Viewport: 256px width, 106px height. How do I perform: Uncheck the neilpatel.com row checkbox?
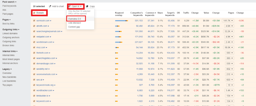(34, 37)
